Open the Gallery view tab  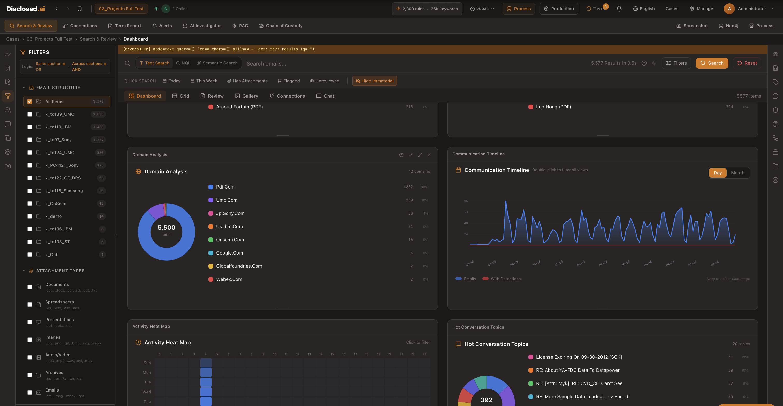click(247, 96)
